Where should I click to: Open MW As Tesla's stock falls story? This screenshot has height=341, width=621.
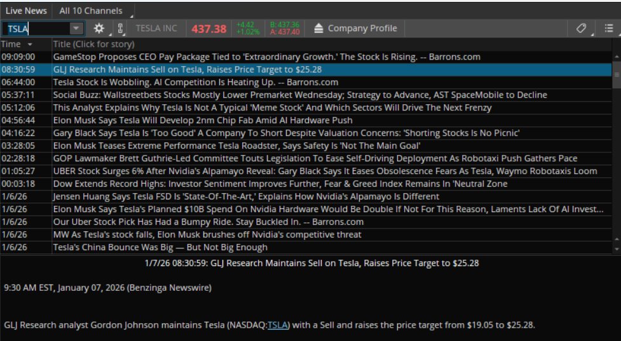(x=207, y=234)
